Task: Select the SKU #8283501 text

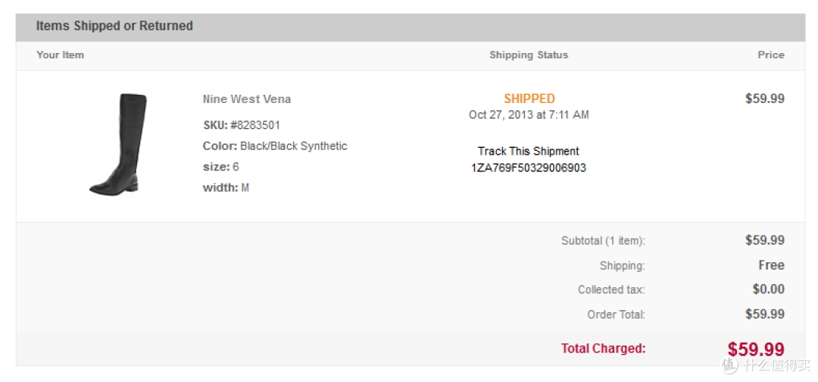Action: point(242,125)
